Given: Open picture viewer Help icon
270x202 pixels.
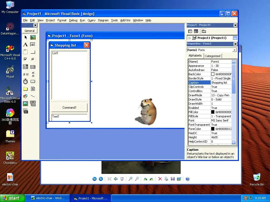Looking at the screenshot, I should pyautogui.click(x=187, y=179).
